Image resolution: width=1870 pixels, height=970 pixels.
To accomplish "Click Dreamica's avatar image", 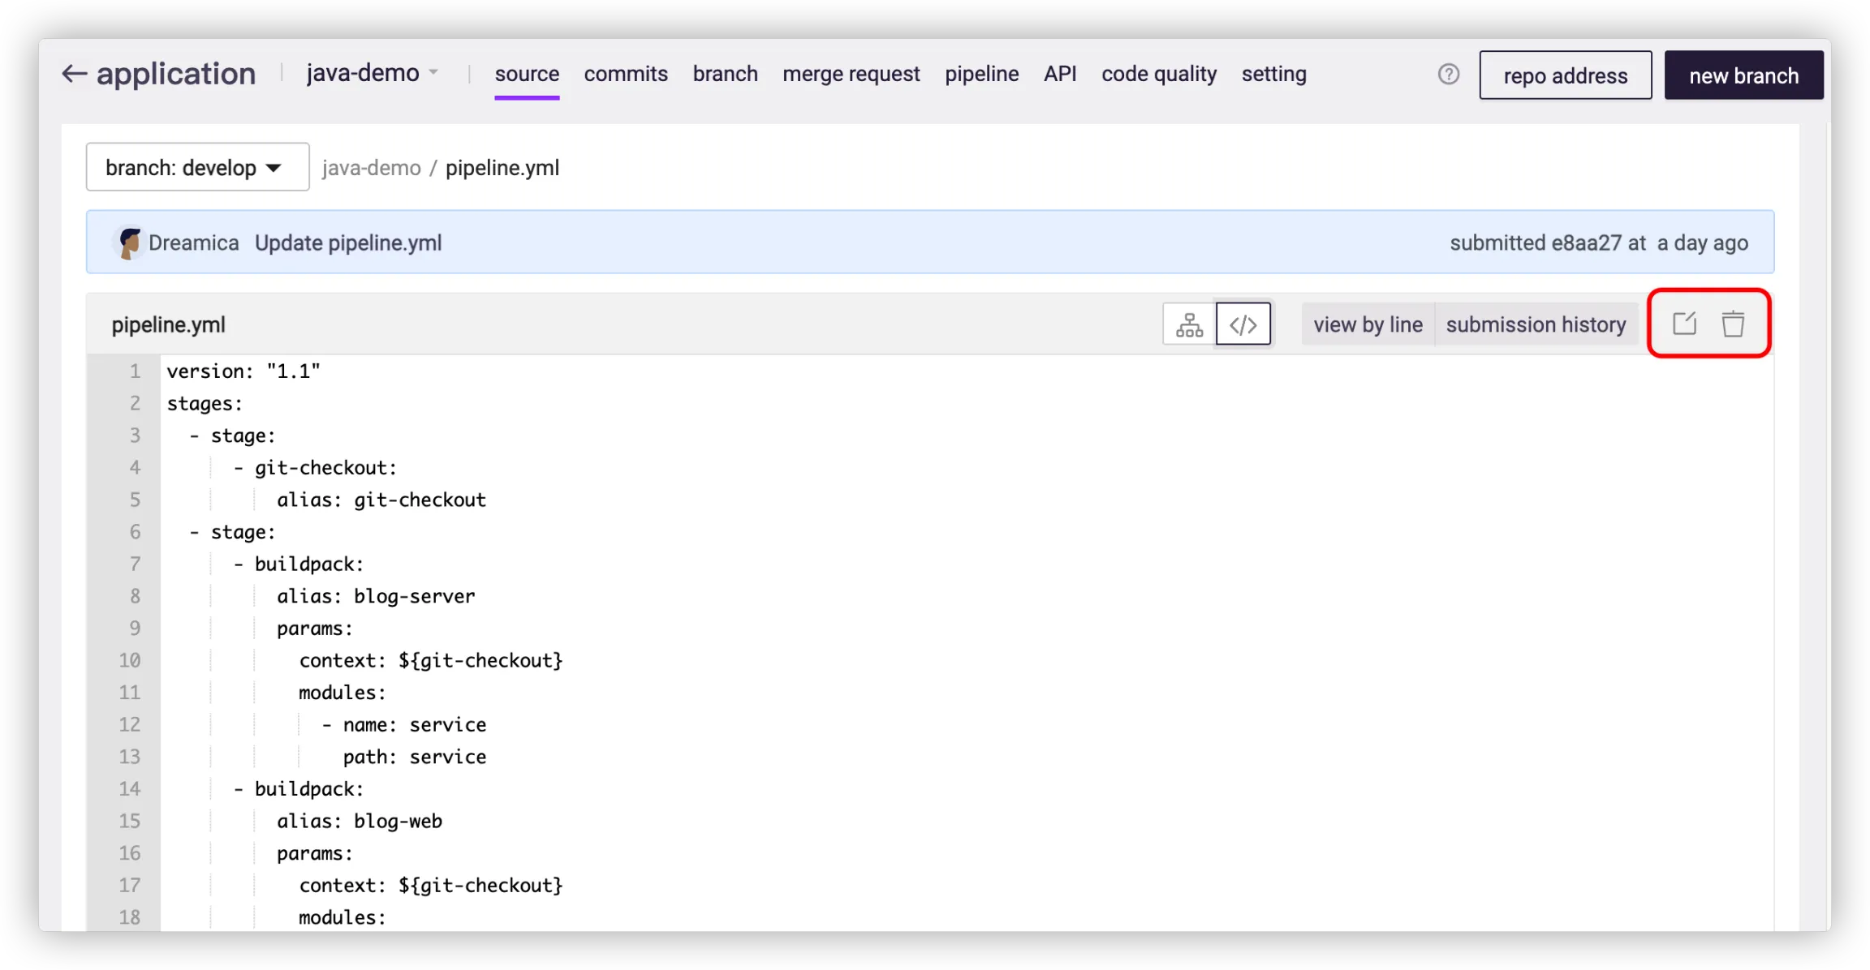I will coord(129,243).
